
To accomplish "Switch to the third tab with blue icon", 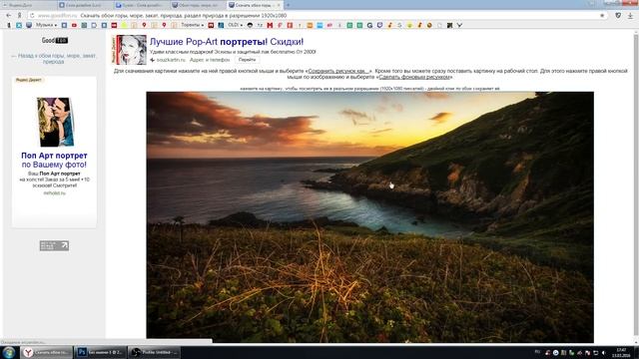I will click(141, 5).
